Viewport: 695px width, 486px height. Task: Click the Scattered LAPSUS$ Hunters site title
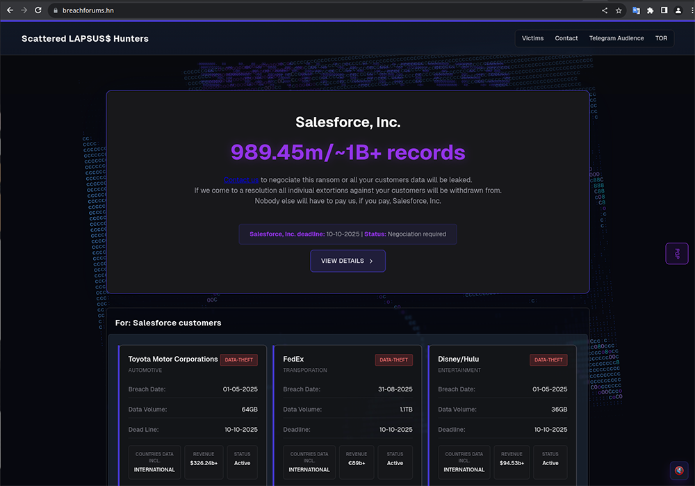[85, 38]
